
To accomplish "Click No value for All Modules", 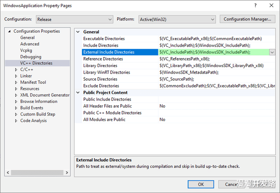I will pyautogui.click(x=217, y=119).
